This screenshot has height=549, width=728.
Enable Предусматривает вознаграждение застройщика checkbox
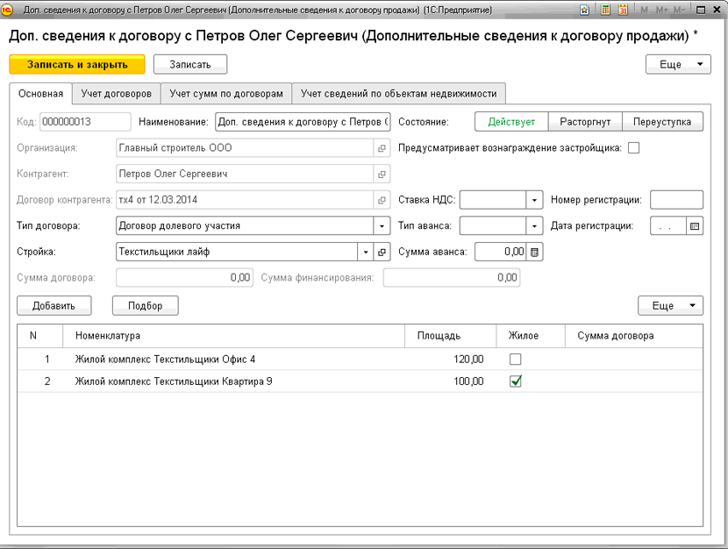(x=633, y=148)
